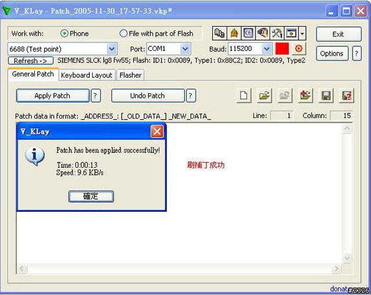The image size is (371, 295).
Task: Click the ABC text tool icon
Action: (x=220, y=34)
